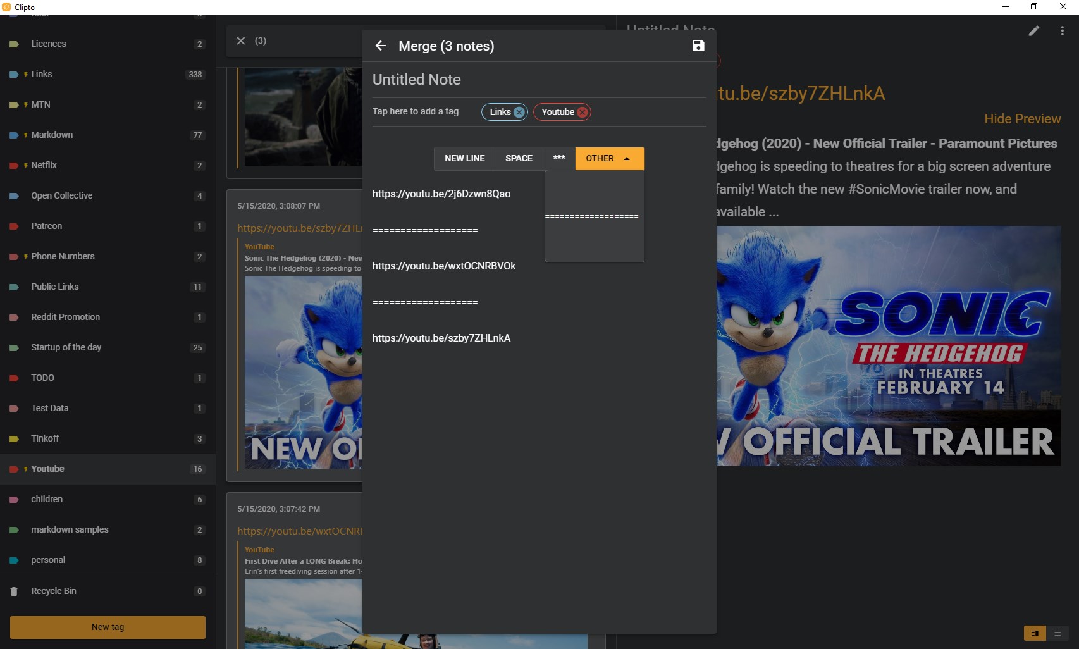
Task: Click the tag icon beside Netflix
Action: tap(14, 166)
